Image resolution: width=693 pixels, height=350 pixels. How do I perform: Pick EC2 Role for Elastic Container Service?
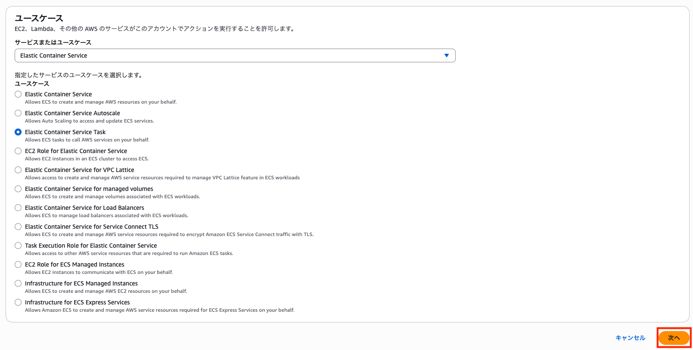tap(18, 151)
